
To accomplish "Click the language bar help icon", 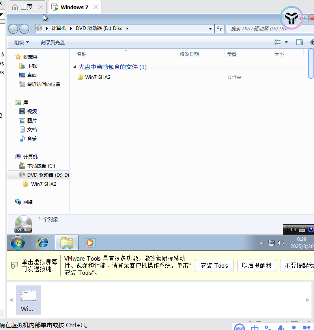I will click(310, 229).
